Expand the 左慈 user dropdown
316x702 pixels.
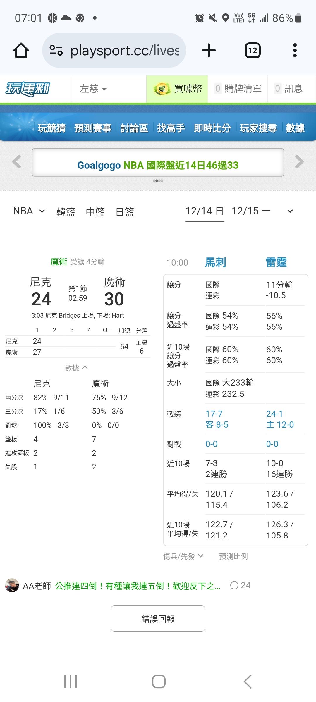pyautogui.click(x=93, y=89)
